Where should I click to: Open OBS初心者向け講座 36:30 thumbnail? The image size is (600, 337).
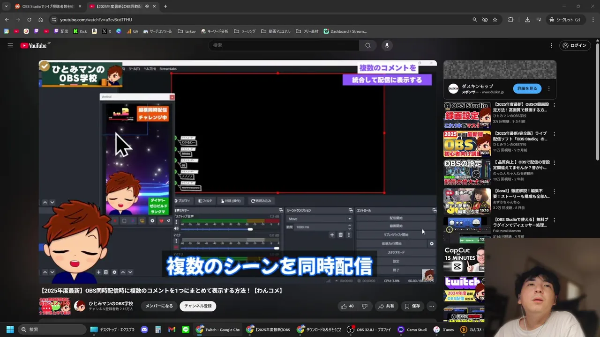[467, 143]
